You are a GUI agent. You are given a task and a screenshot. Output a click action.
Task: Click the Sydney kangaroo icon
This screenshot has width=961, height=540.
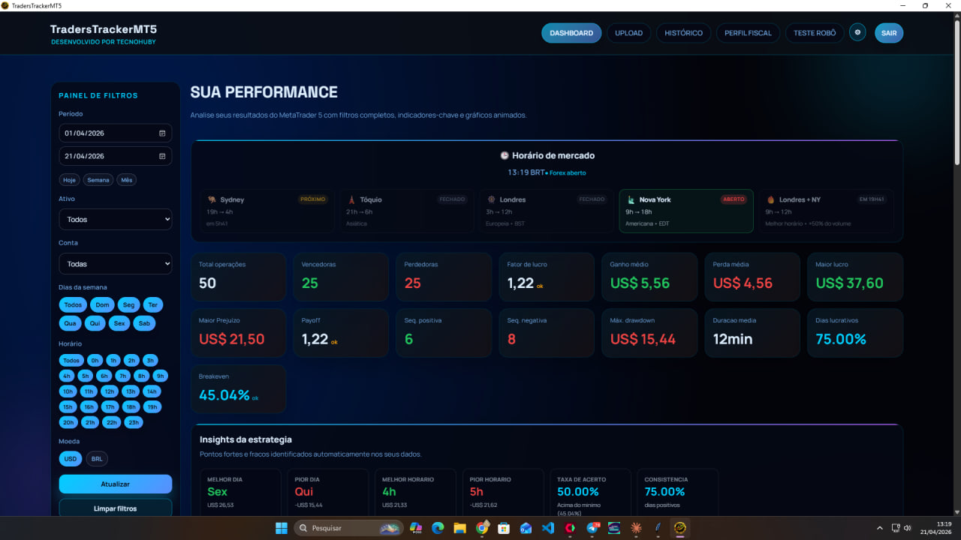click(x=212, y=199)
